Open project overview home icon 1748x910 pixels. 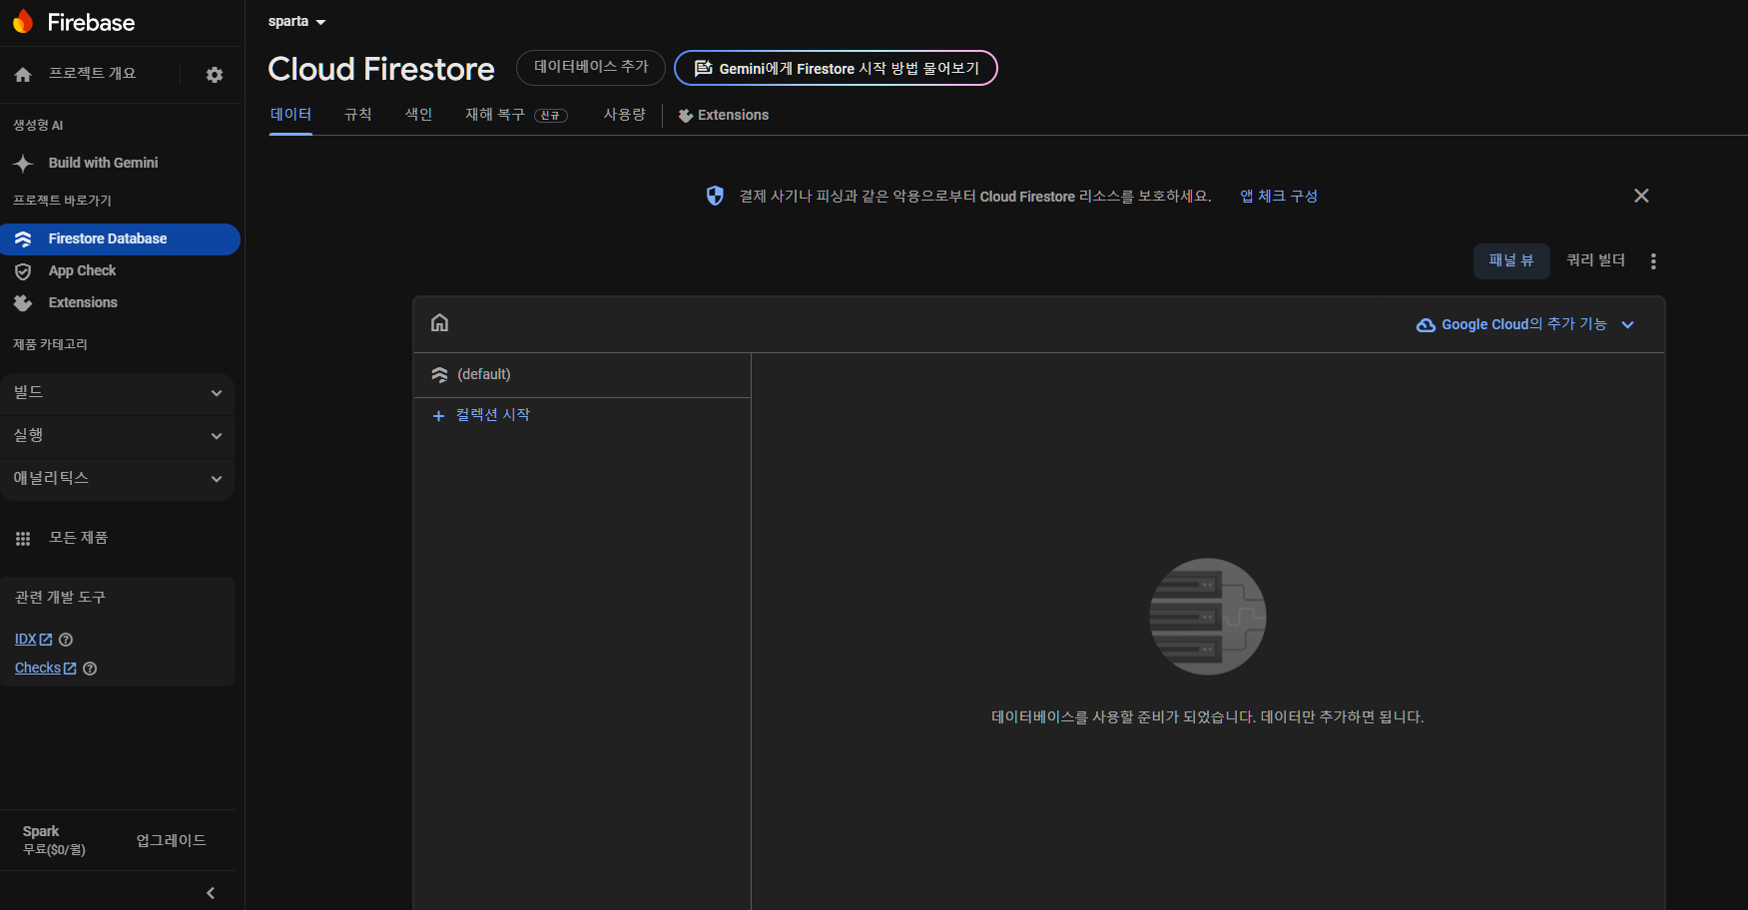pos(23,75)
